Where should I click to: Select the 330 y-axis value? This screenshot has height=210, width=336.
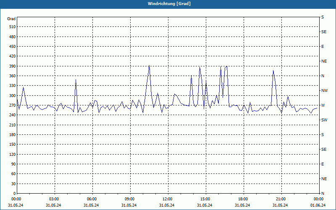coord(13,86)
